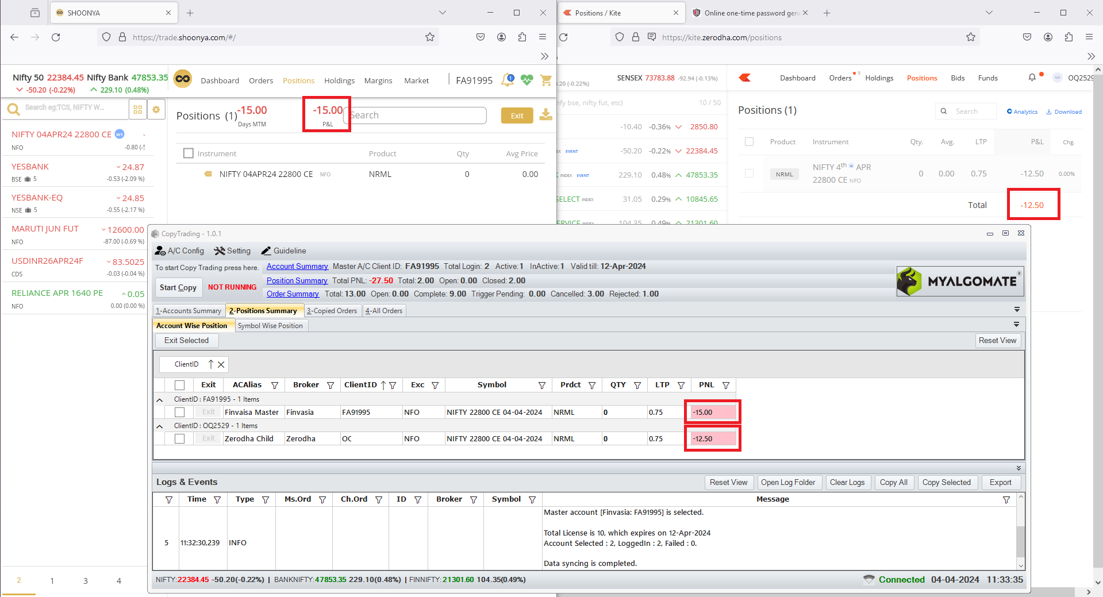1103x597 pixels.
Task: Open Shoonya Margins menu
Action: [x=378, y=81]
